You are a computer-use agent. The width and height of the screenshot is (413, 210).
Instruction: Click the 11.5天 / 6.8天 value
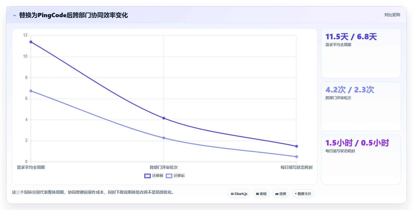pos(351,37)
